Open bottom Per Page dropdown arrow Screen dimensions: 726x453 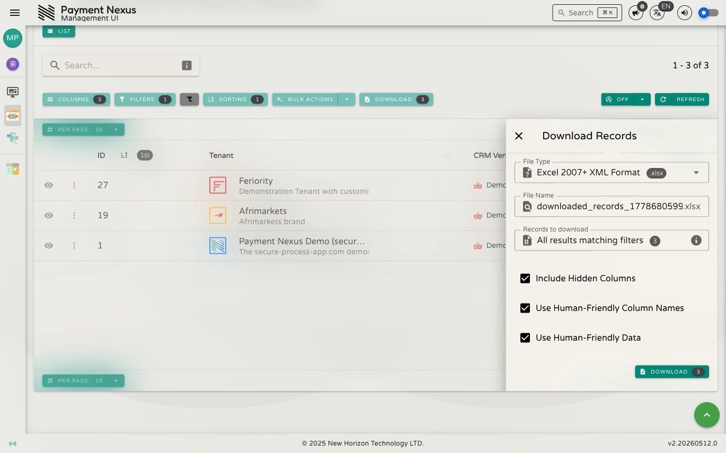coord(116,380)
